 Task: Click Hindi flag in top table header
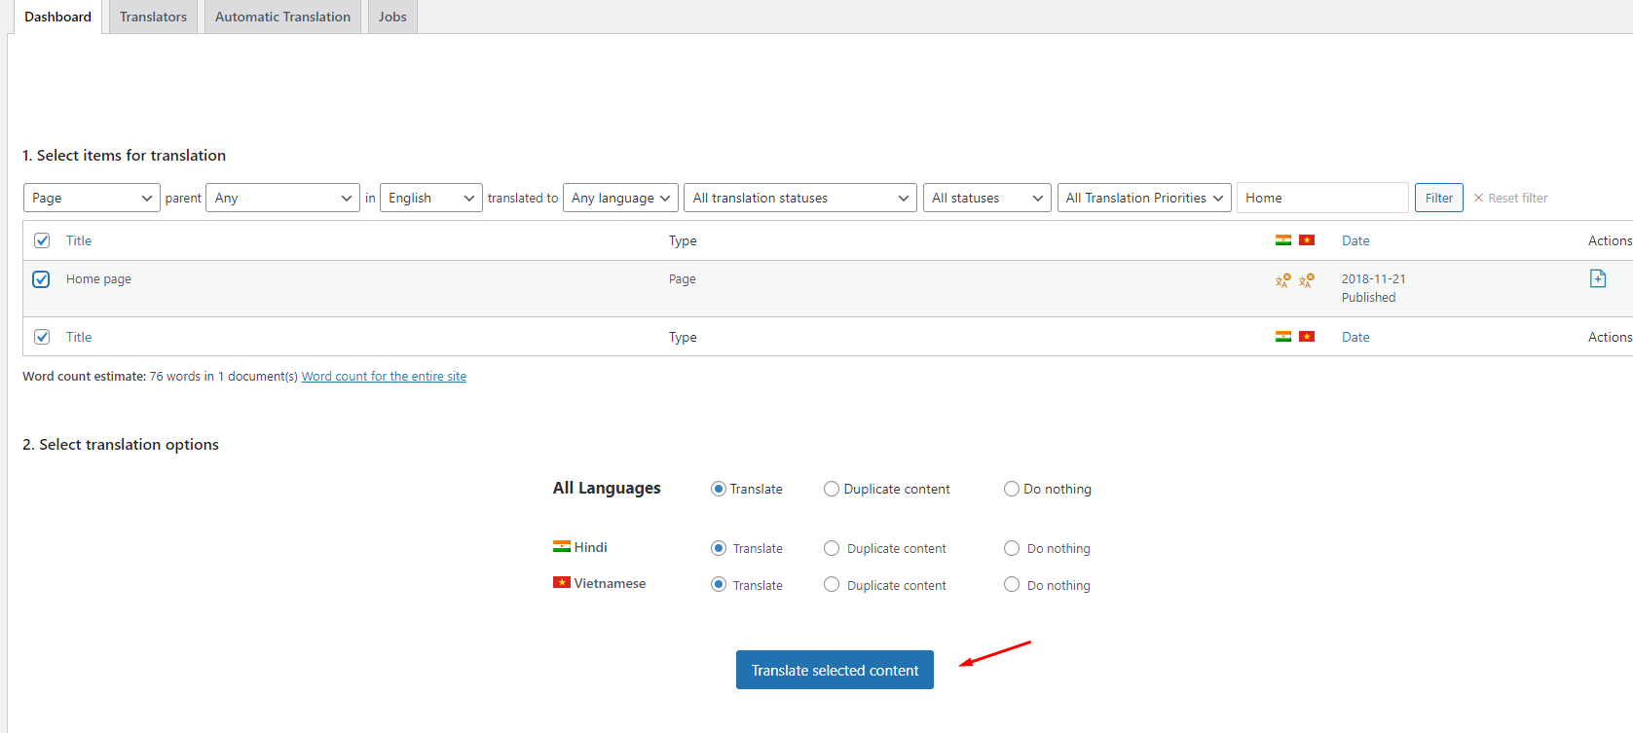[1283, 240]
